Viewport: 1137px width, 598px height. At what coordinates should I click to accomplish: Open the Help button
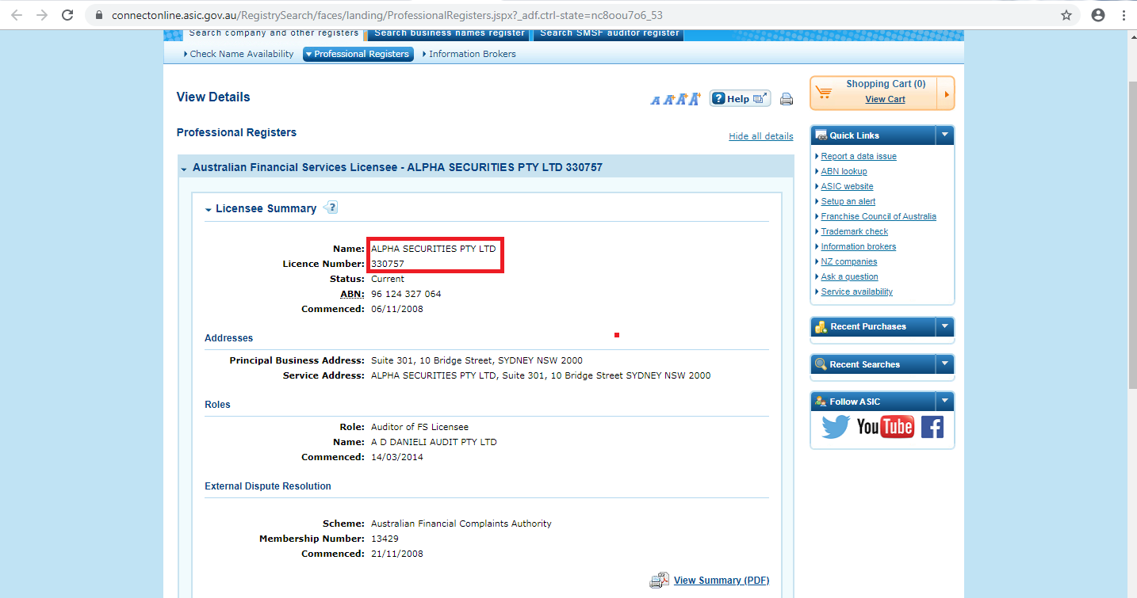tap(740, 98)
